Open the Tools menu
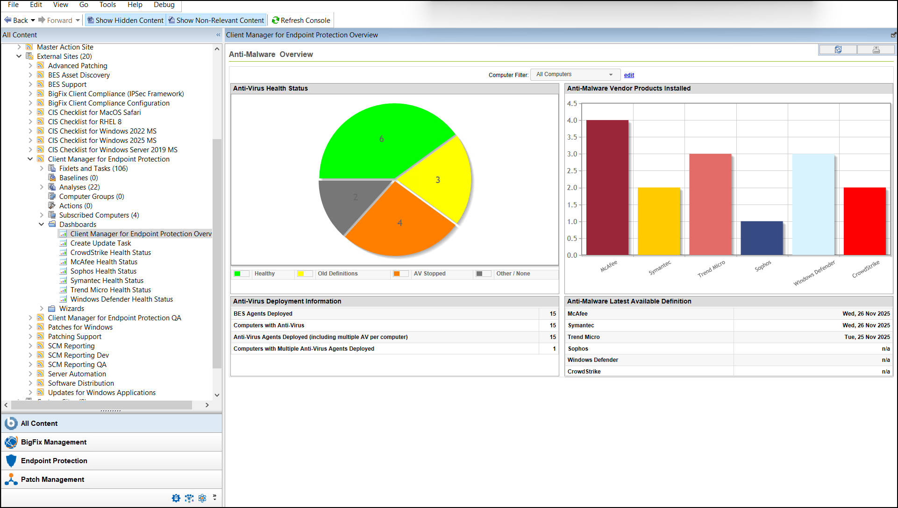The image size is (898, 508). 107,5
